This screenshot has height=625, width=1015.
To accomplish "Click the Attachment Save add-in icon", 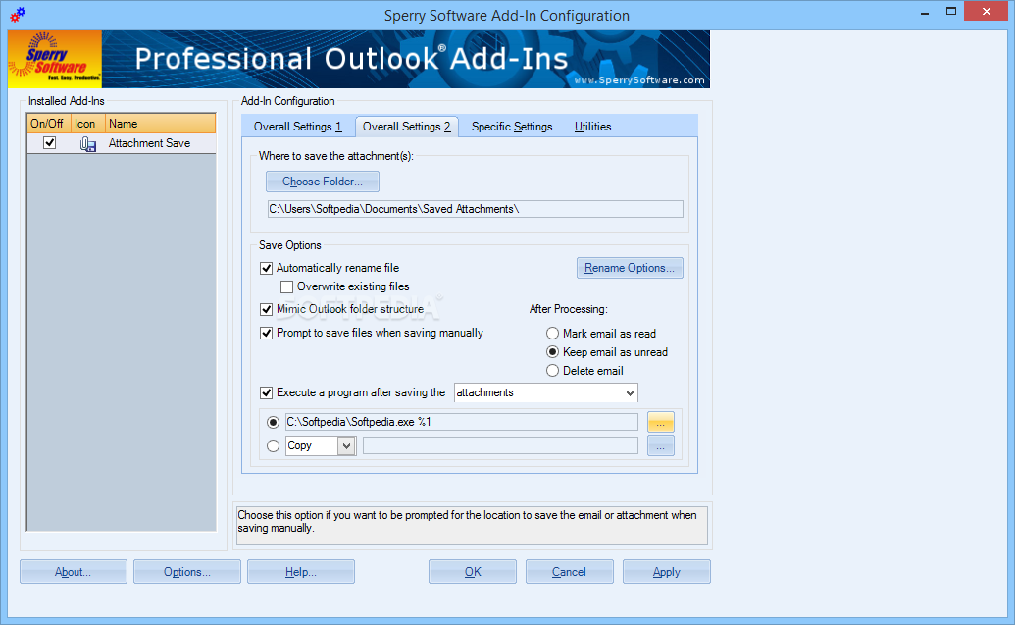I will click(x=87, y=144).
